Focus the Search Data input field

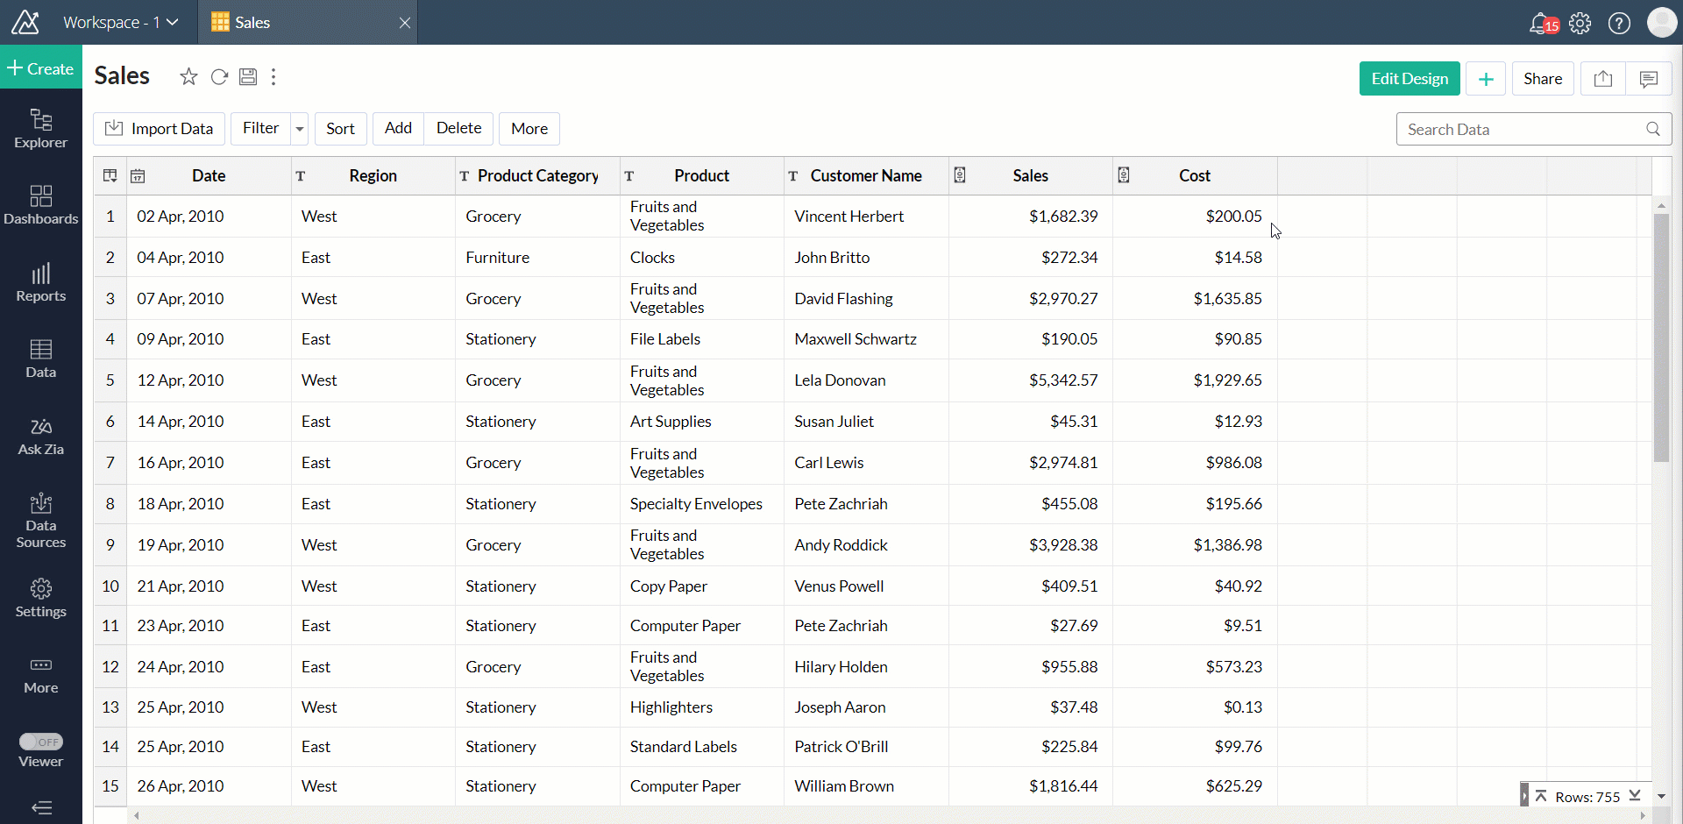point(1523,130)
